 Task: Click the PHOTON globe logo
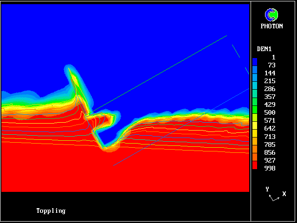[x=271, y=15]
